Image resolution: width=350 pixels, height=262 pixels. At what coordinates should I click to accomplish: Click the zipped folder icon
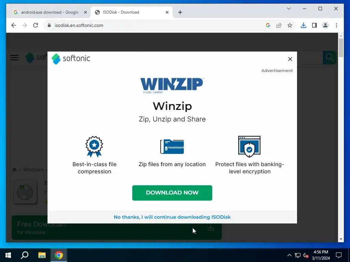click(x=172, y=146)
